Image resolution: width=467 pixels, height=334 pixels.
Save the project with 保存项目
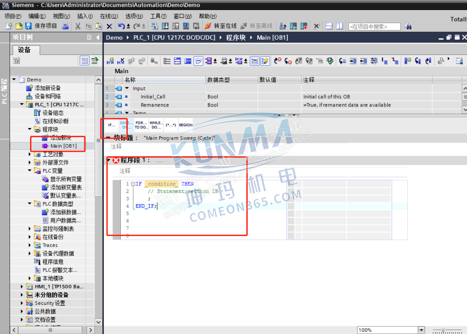(x=41, y=26)
